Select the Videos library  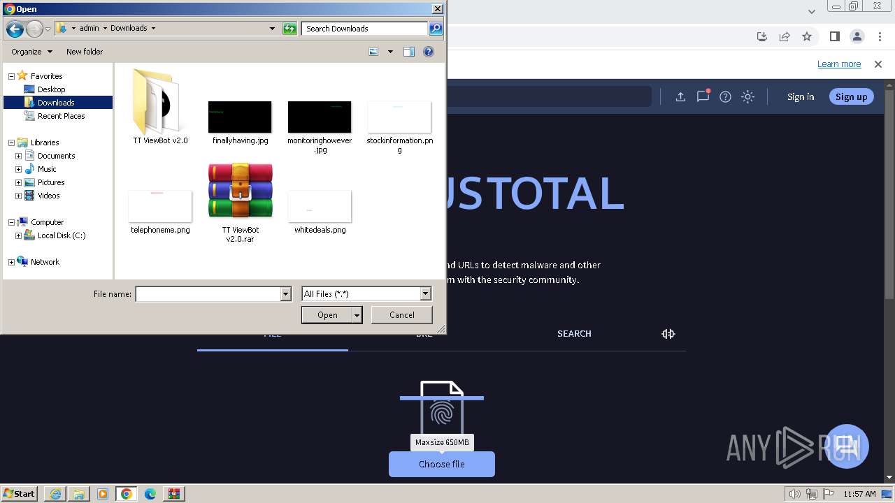coord(49,196)
